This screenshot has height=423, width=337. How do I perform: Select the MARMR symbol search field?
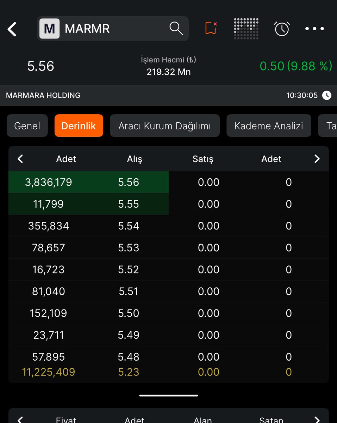click(113, 29)
